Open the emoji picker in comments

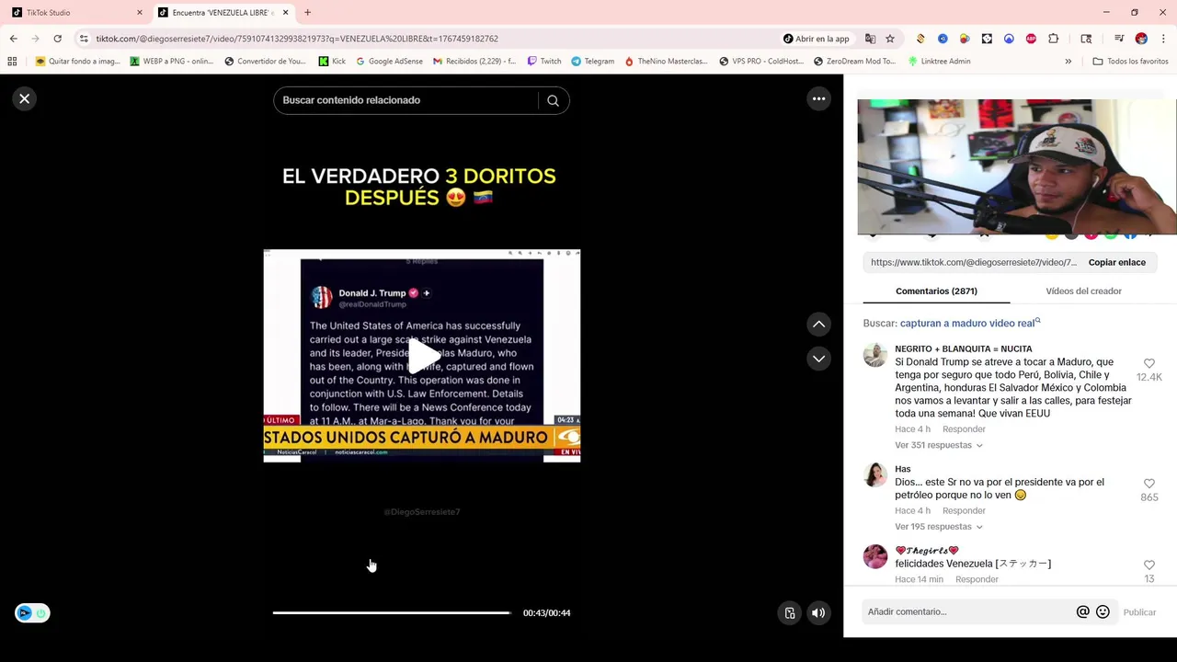1103,611
